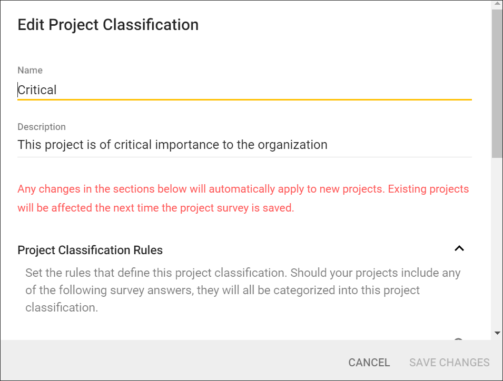Image resolution: width=503 pixels, height=381 pixels.
Task: Click the Project Classification Rules header text
Action: point(90,250)
